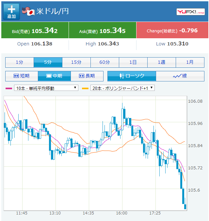Viewport: 209px width, 221px height.
Task: Switch to ローソク candlestick chart type
Action: pos(132,76)
